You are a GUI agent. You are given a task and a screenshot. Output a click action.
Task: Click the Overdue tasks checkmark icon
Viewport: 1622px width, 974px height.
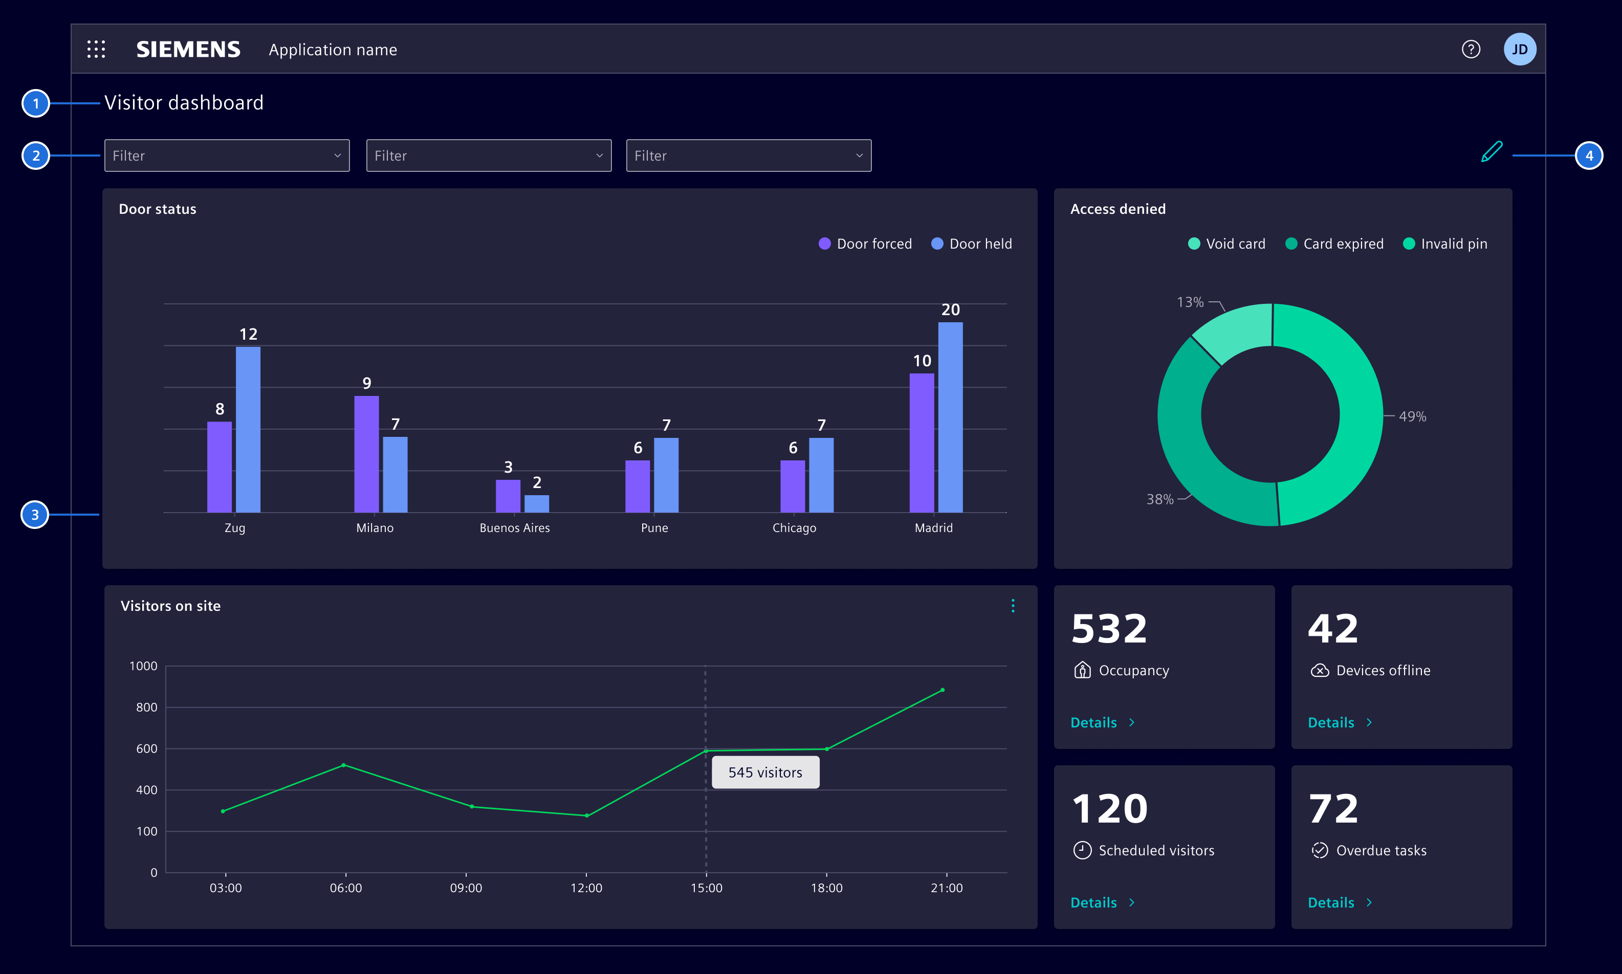point(1320,850)
